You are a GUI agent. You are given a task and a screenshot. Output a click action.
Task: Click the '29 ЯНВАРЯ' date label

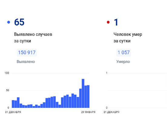[x=88, y=112]
